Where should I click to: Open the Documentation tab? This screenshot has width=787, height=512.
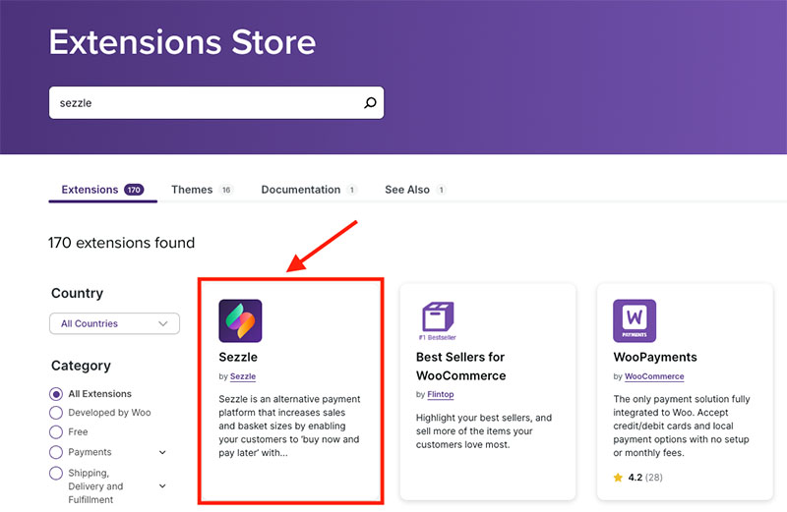(x=309, y=190)
